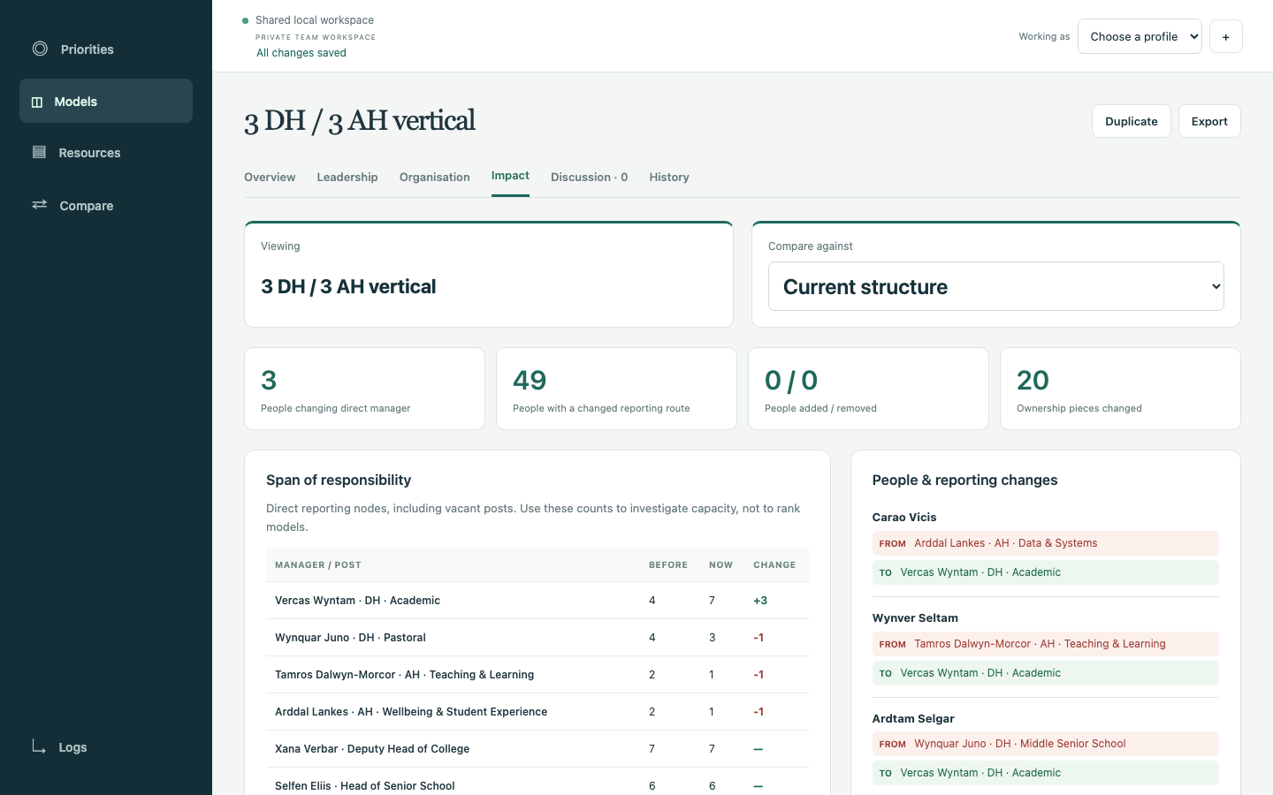The width and height of the screenshot is (1273, 795).
Task: Click 'FROM Wynquar Juno · DH · Middle Senior School' entry
Action: click(x=1046, y=744)
